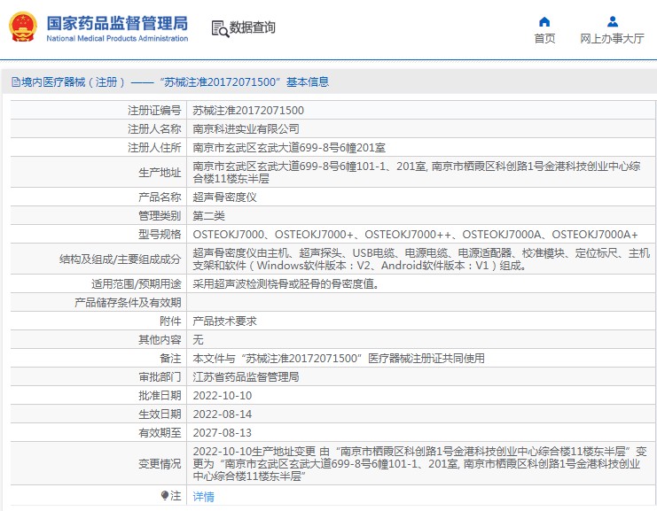Click the product name 超声骨密度仪 cell
Screen dimensions: 657x511
tap(225, 197)
